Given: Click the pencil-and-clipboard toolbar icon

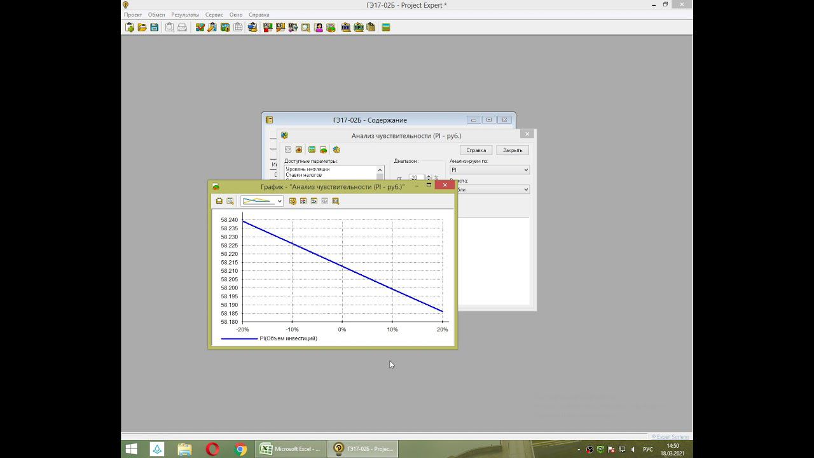Looking at the screenshot, I should (x=212, y=27).
